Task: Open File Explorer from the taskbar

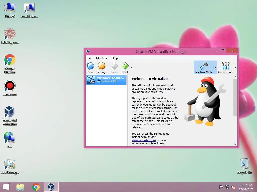Action: [20, 187]
